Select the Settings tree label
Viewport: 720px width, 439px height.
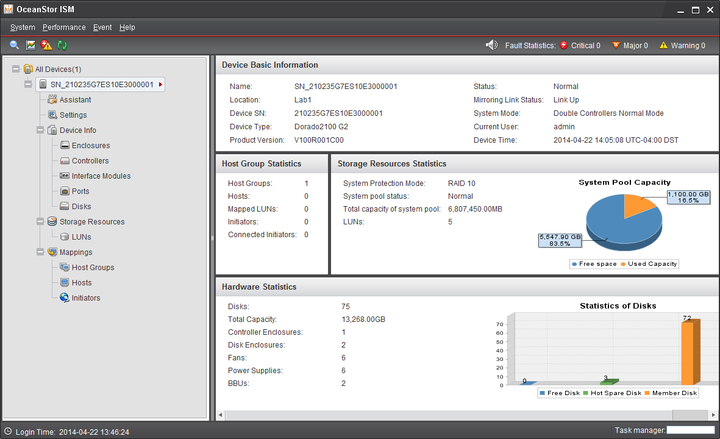(x=73, y=115)
